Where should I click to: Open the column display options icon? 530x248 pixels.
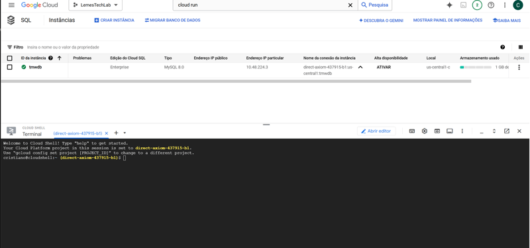(x=521, y=47)
